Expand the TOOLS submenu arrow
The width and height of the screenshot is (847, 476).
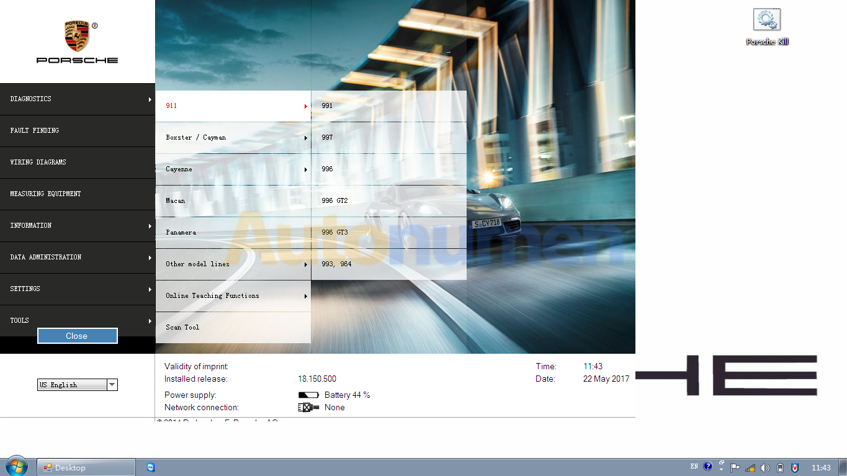tap(150, 321)
